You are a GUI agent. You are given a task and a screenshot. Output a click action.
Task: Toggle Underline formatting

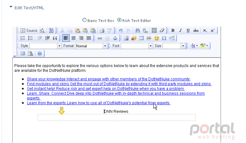[188, 31]
